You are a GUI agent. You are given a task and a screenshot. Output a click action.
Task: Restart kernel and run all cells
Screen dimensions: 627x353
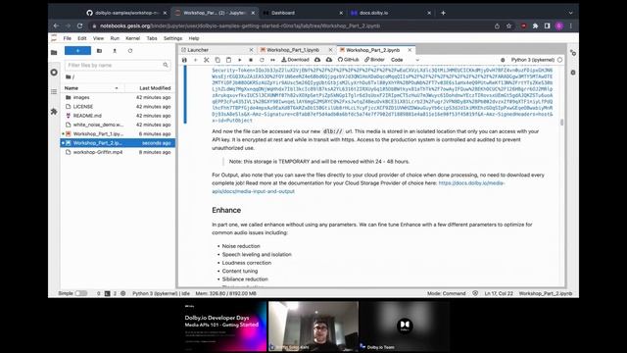(x=272, y=60)
